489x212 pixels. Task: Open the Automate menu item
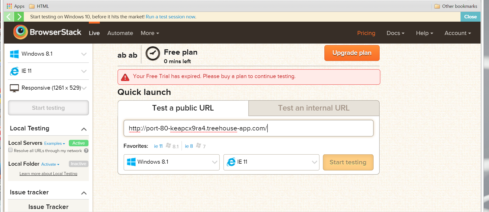pyautogui.click(x=120, y=33)
